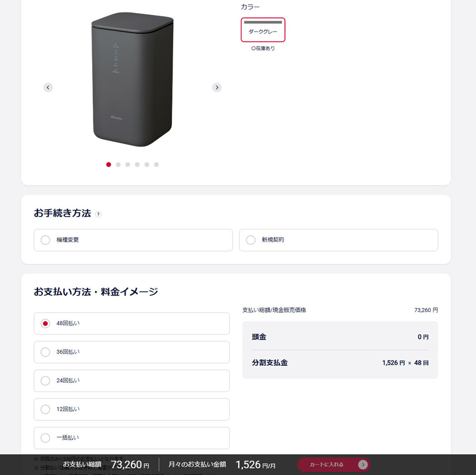Image resolution: width=476 pixels, height=475 pixels.
Task: Add item with カートに入れる button
Action: tap(334, 464)
